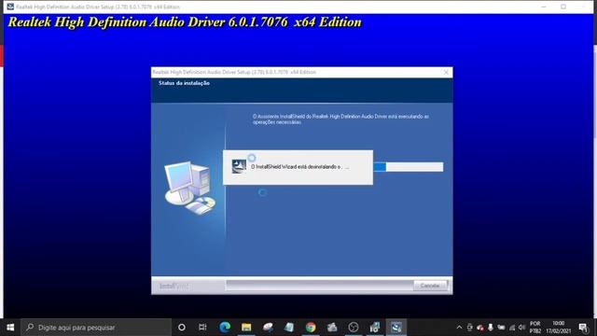Open the POR PTB2 language selector
Screen dimensions: 597x336
click(x=535, y=328)
